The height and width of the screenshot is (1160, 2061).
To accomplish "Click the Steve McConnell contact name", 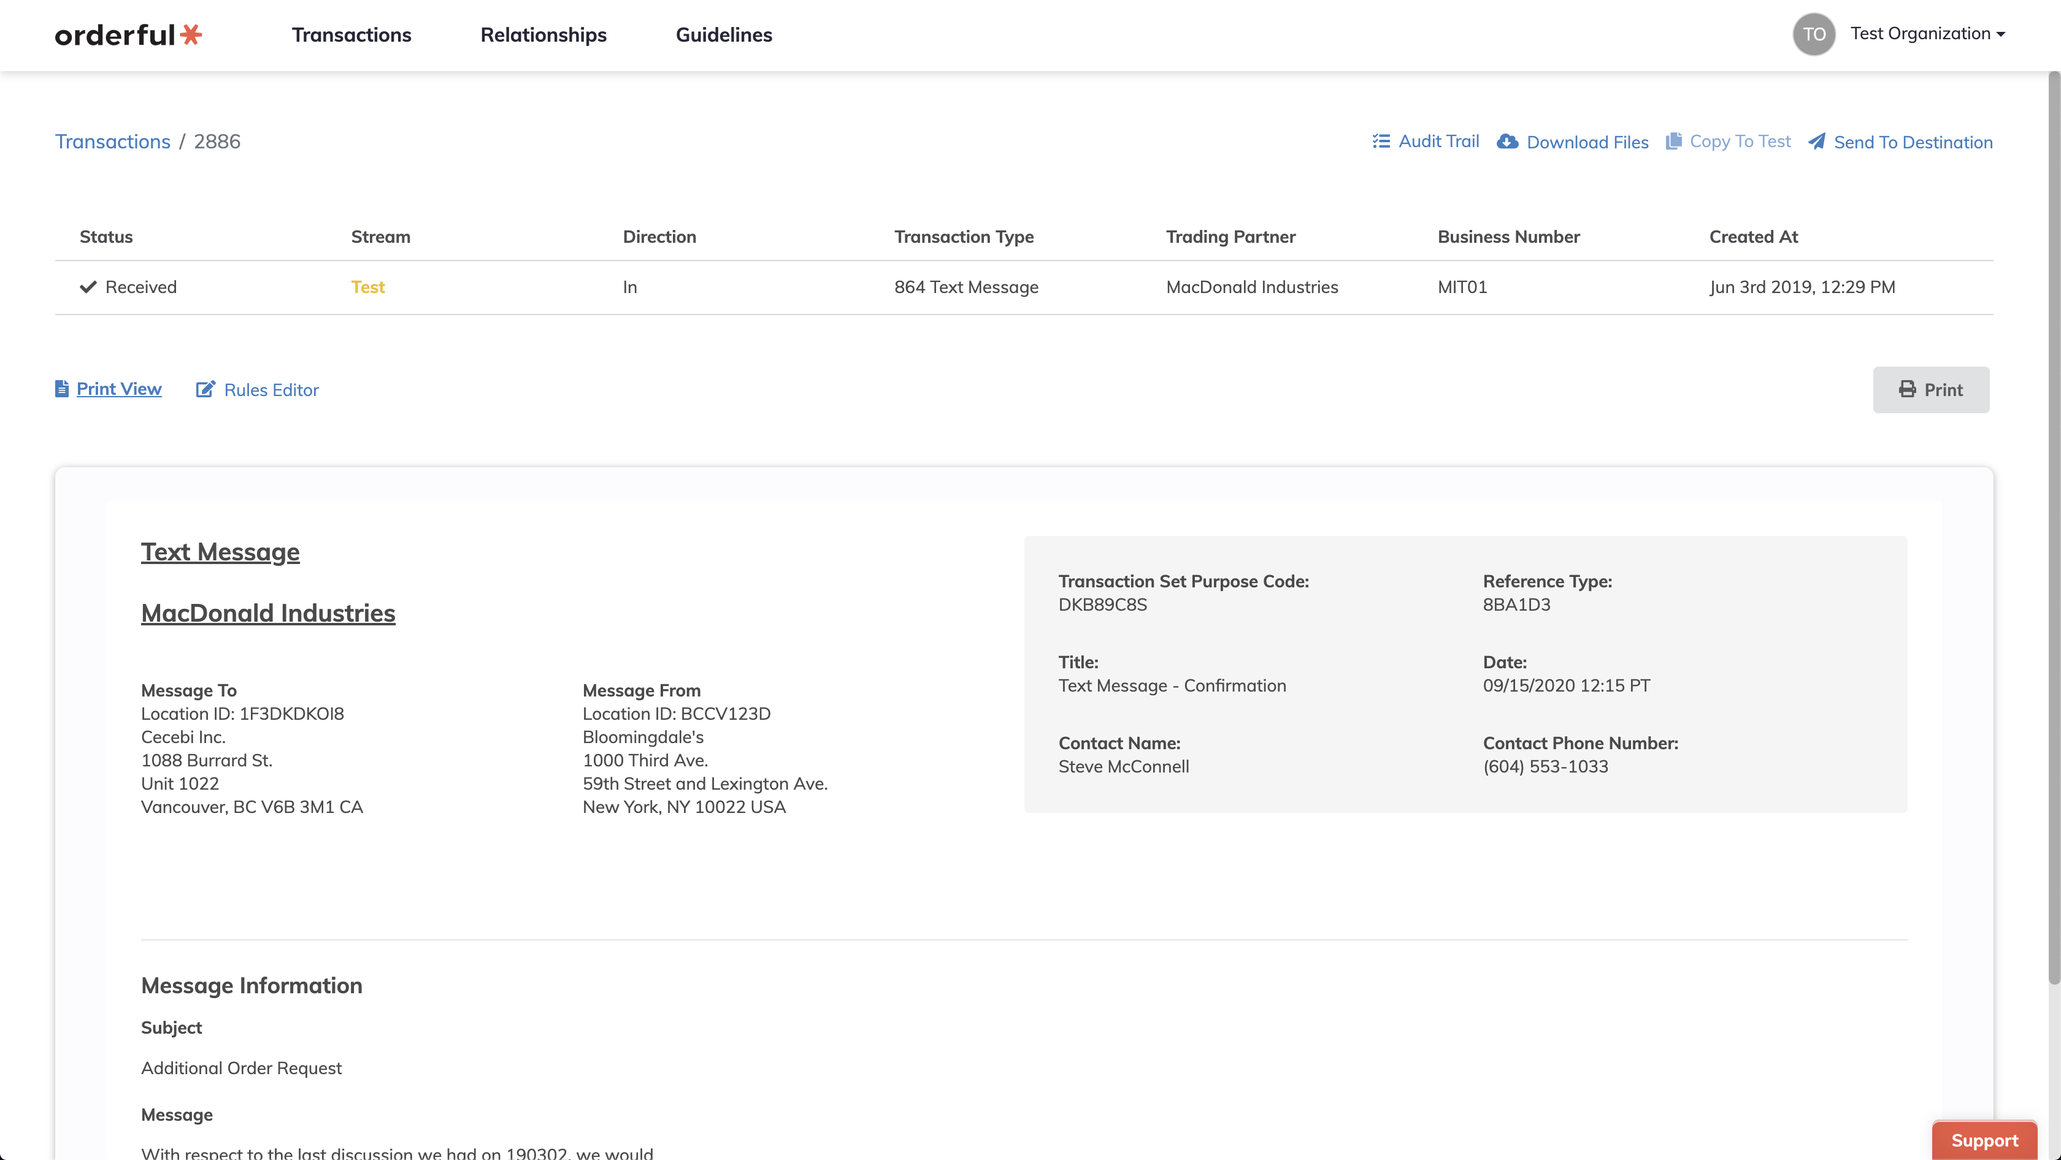I will click(1123, 766).
